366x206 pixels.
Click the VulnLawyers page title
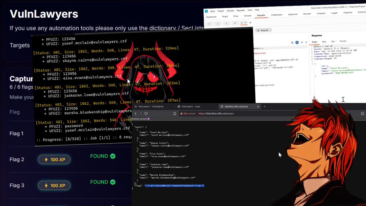click(x=44, y=14)
